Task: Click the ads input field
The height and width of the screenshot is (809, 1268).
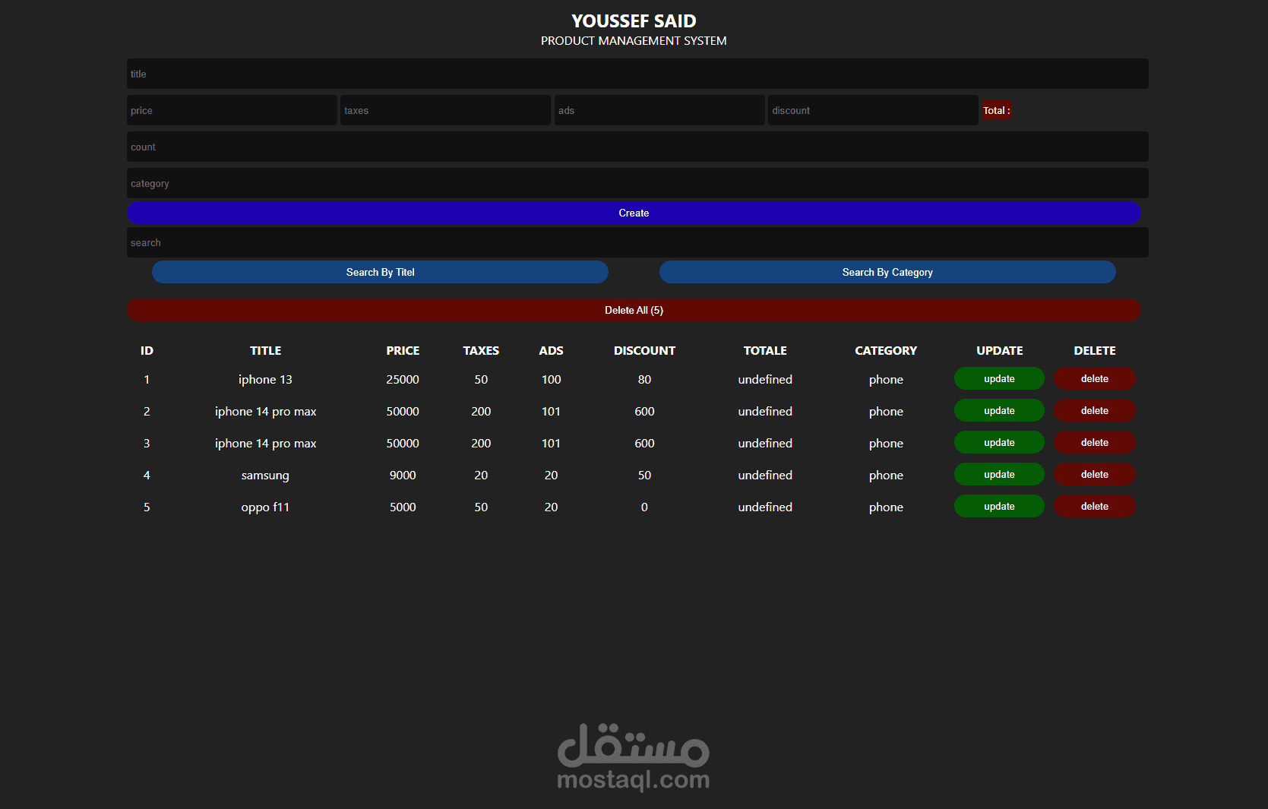Action: pos(659,110)
